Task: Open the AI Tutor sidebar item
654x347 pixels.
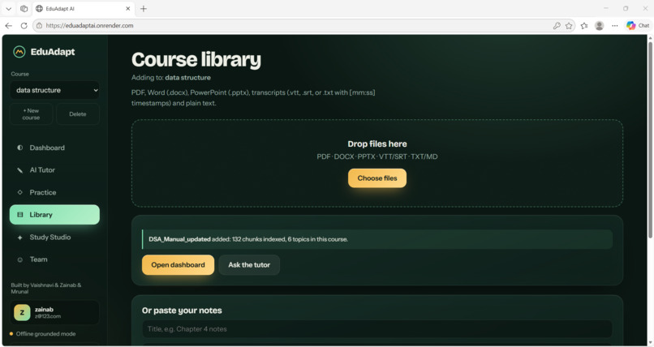Action: tap(54, 170)
